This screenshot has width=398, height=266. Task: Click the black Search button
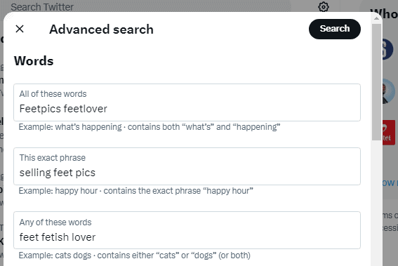[x=335, y=29]
